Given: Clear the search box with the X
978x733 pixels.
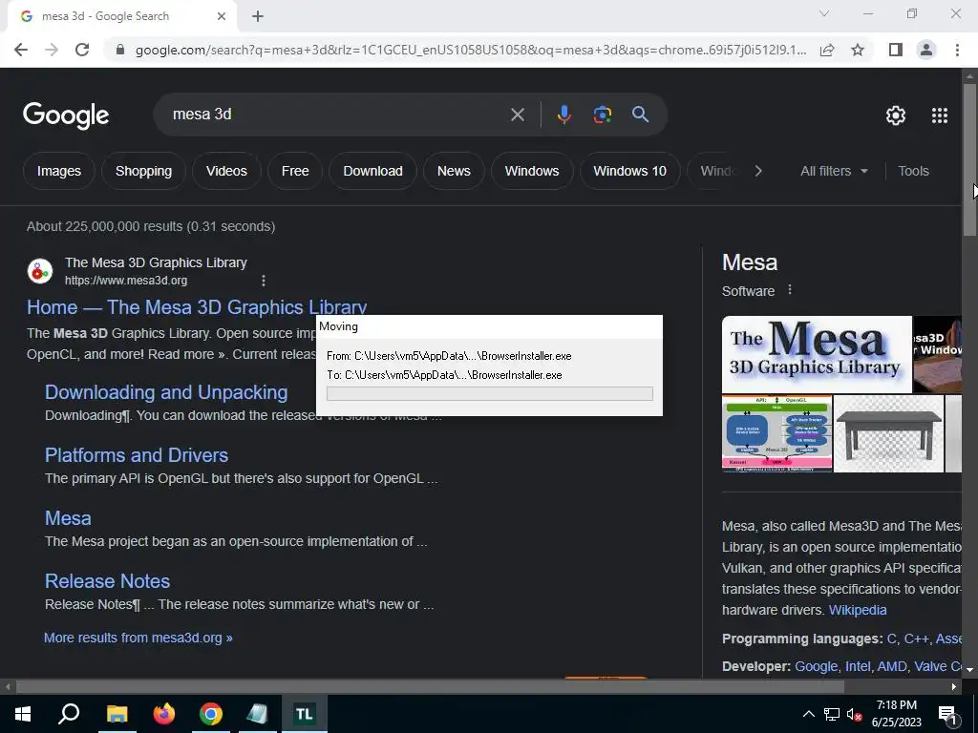Looking at the screenshot, I should point(517,115).
